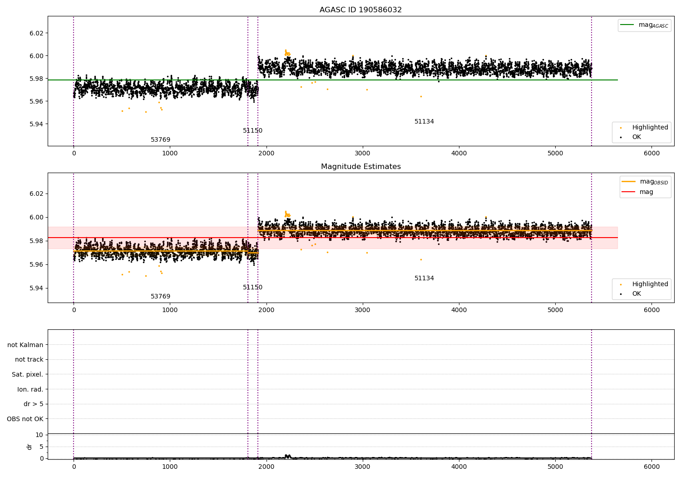
Task: Click the "Magnitude Estimates" plot title
Action: (x=360, y=167)
